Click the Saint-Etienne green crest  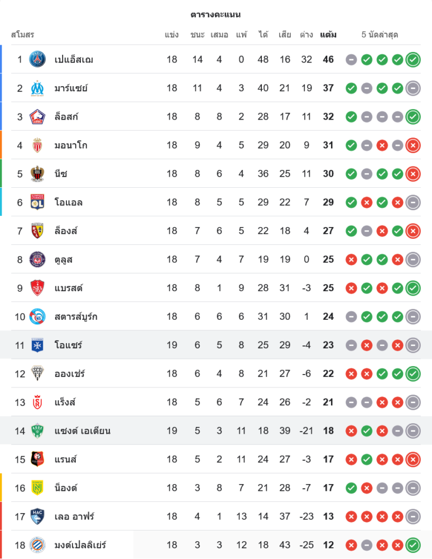(x=37, y=430)
